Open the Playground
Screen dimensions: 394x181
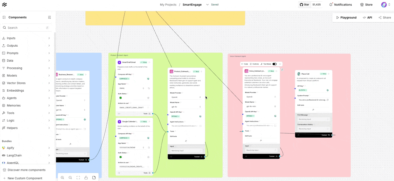[x=346, y=18]
